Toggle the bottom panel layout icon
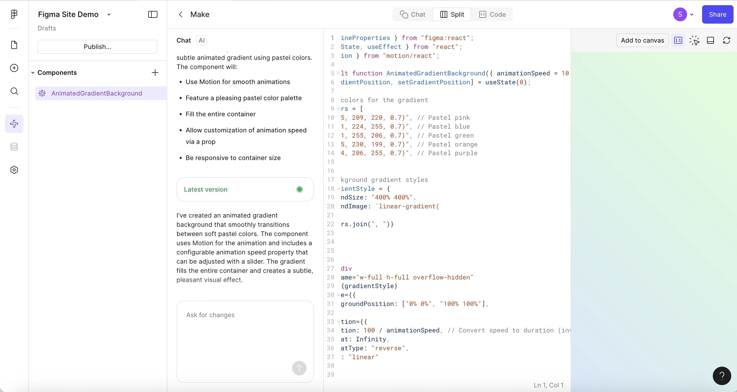The height and width of the screenshot is (392, 737). click(x=710, y=40)
